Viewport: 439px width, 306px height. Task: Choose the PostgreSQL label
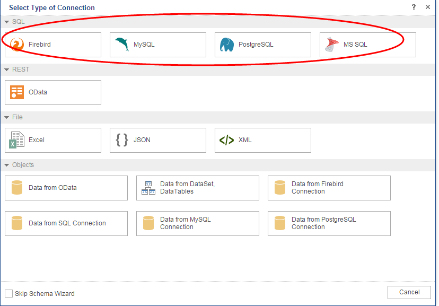pos(256,45)
